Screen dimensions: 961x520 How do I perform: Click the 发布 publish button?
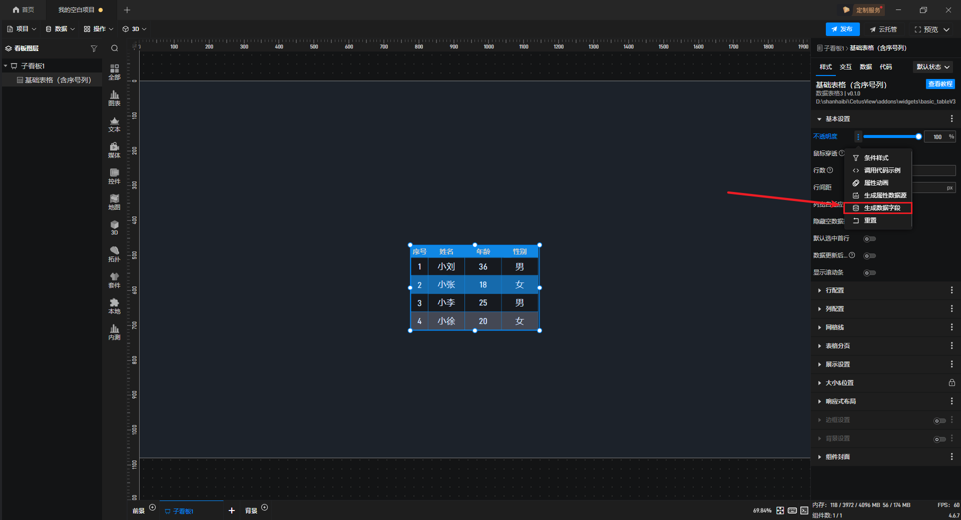coord(842,29)
